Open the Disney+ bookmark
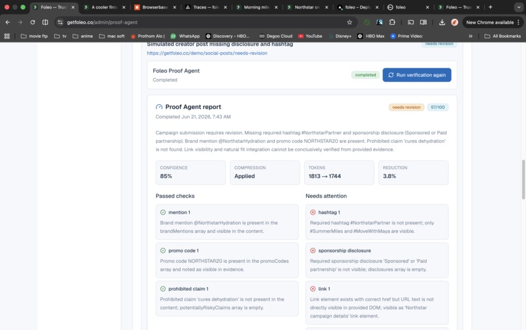This screenshot has width=526, height=330. tap(340, 36)
